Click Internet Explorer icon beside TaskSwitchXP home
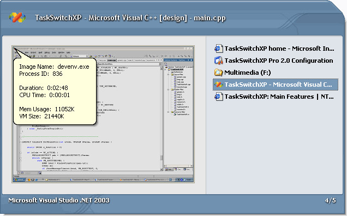Screen dimensions: 347x216 tap(219, 49)
